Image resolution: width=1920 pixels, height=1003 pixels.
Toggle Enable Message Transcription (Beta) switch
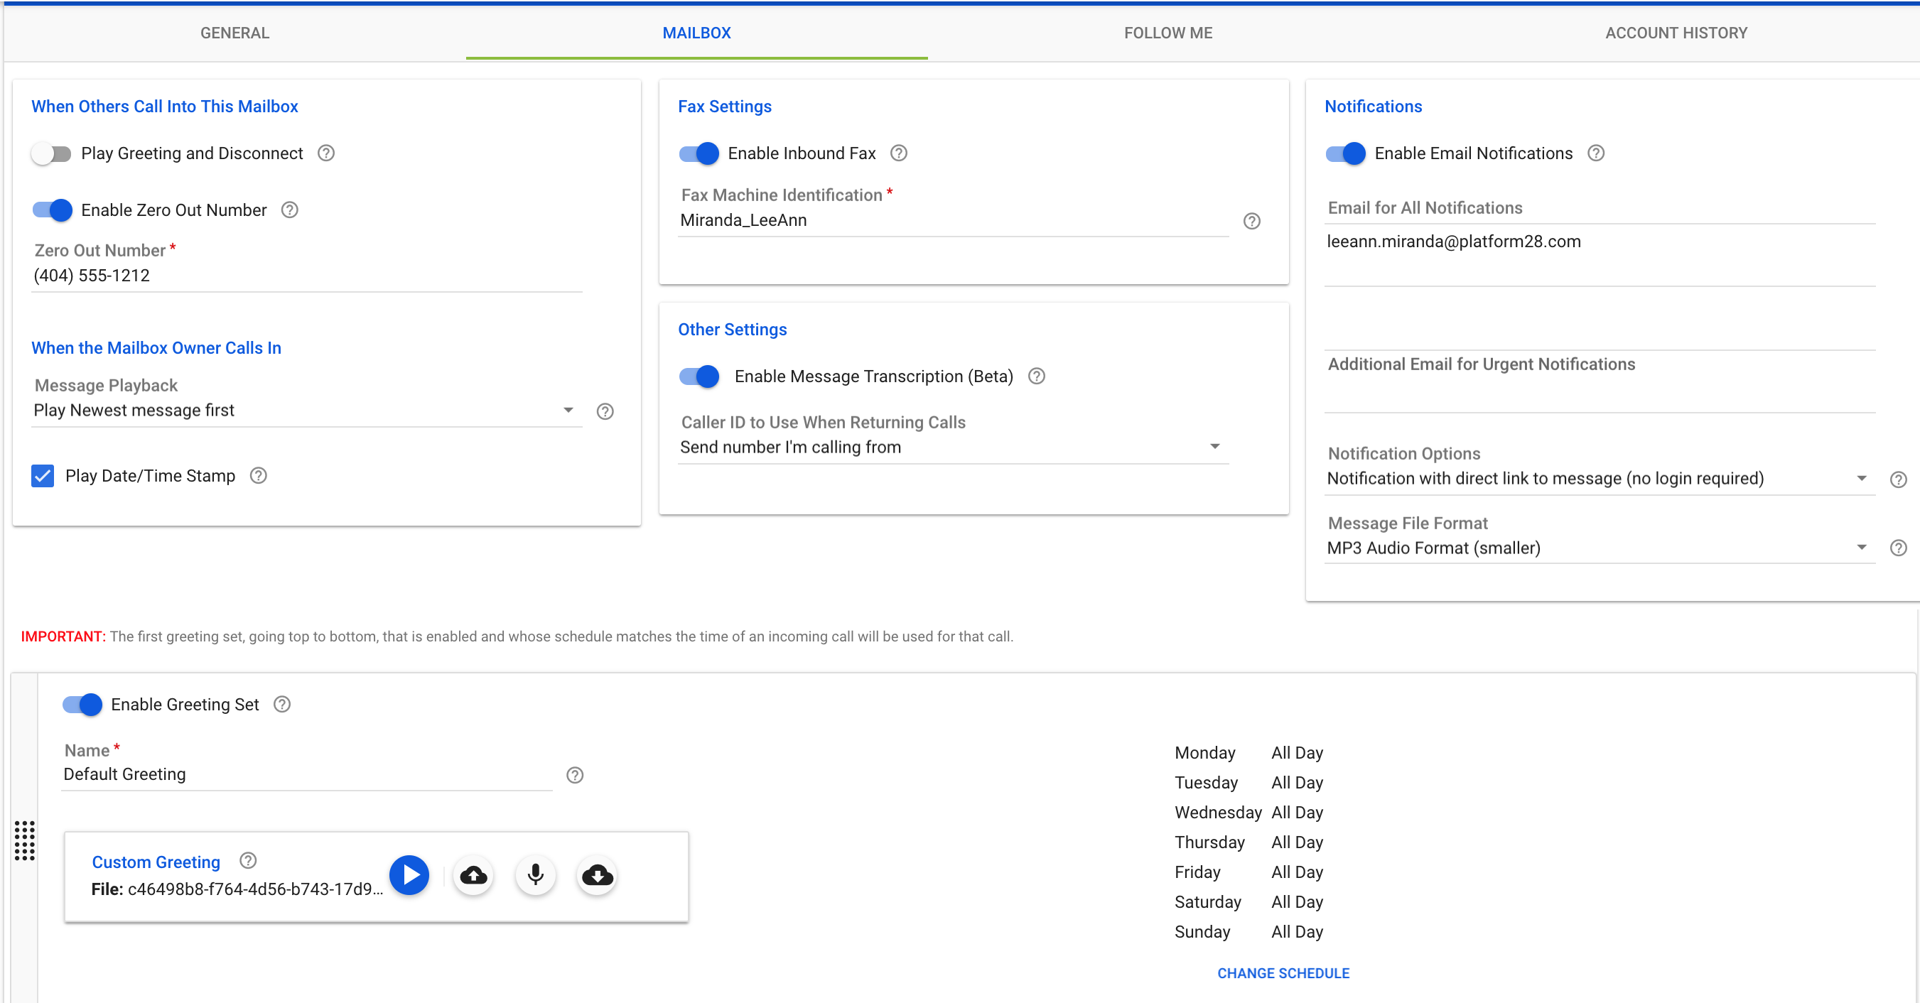point(699,376)
